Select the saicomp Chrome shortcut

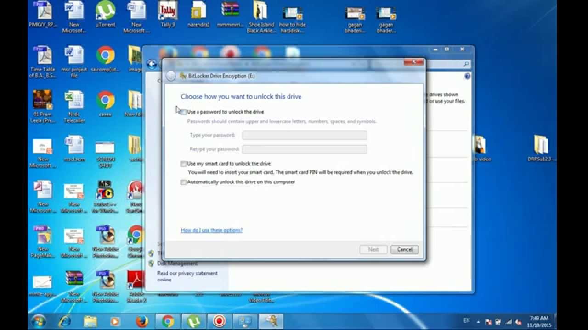105,60
